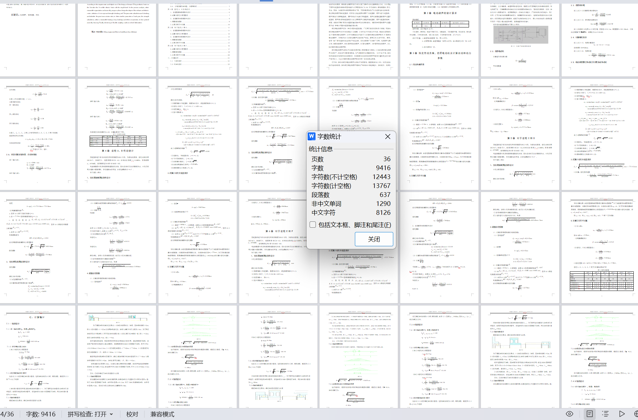Click the play reading mode icon
This screenshot has height=420, width=638.
pos(621,414)
